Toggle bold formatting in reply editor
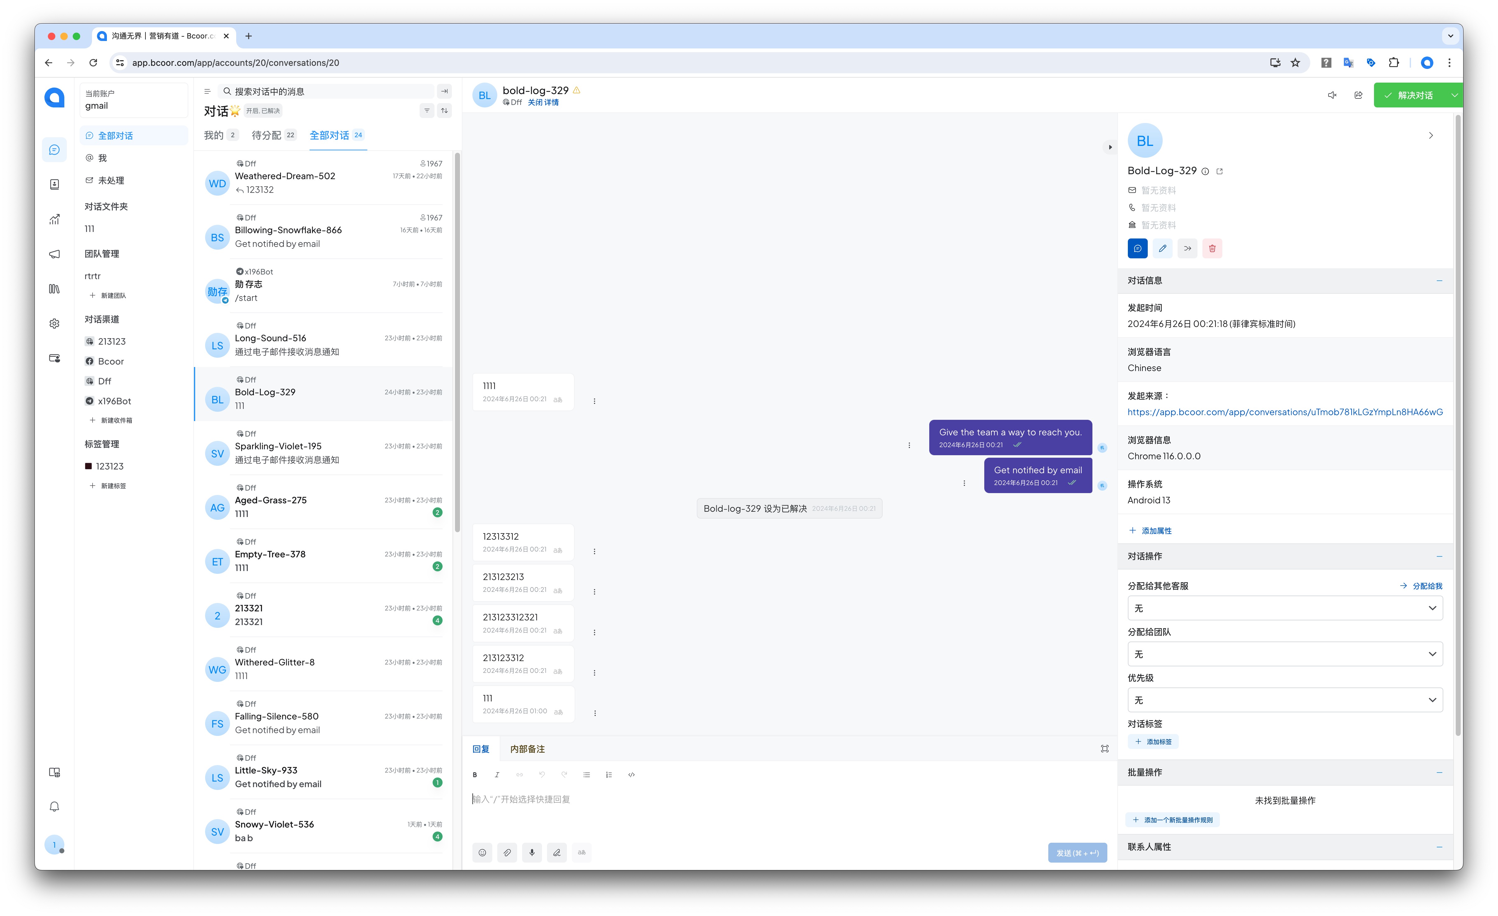This screenshot has height=916, width=1498. click(475, 774)
